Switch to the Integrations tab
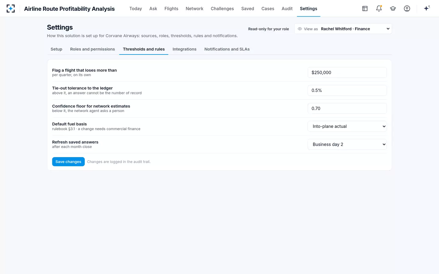439x274 pixels. point(184,49)
